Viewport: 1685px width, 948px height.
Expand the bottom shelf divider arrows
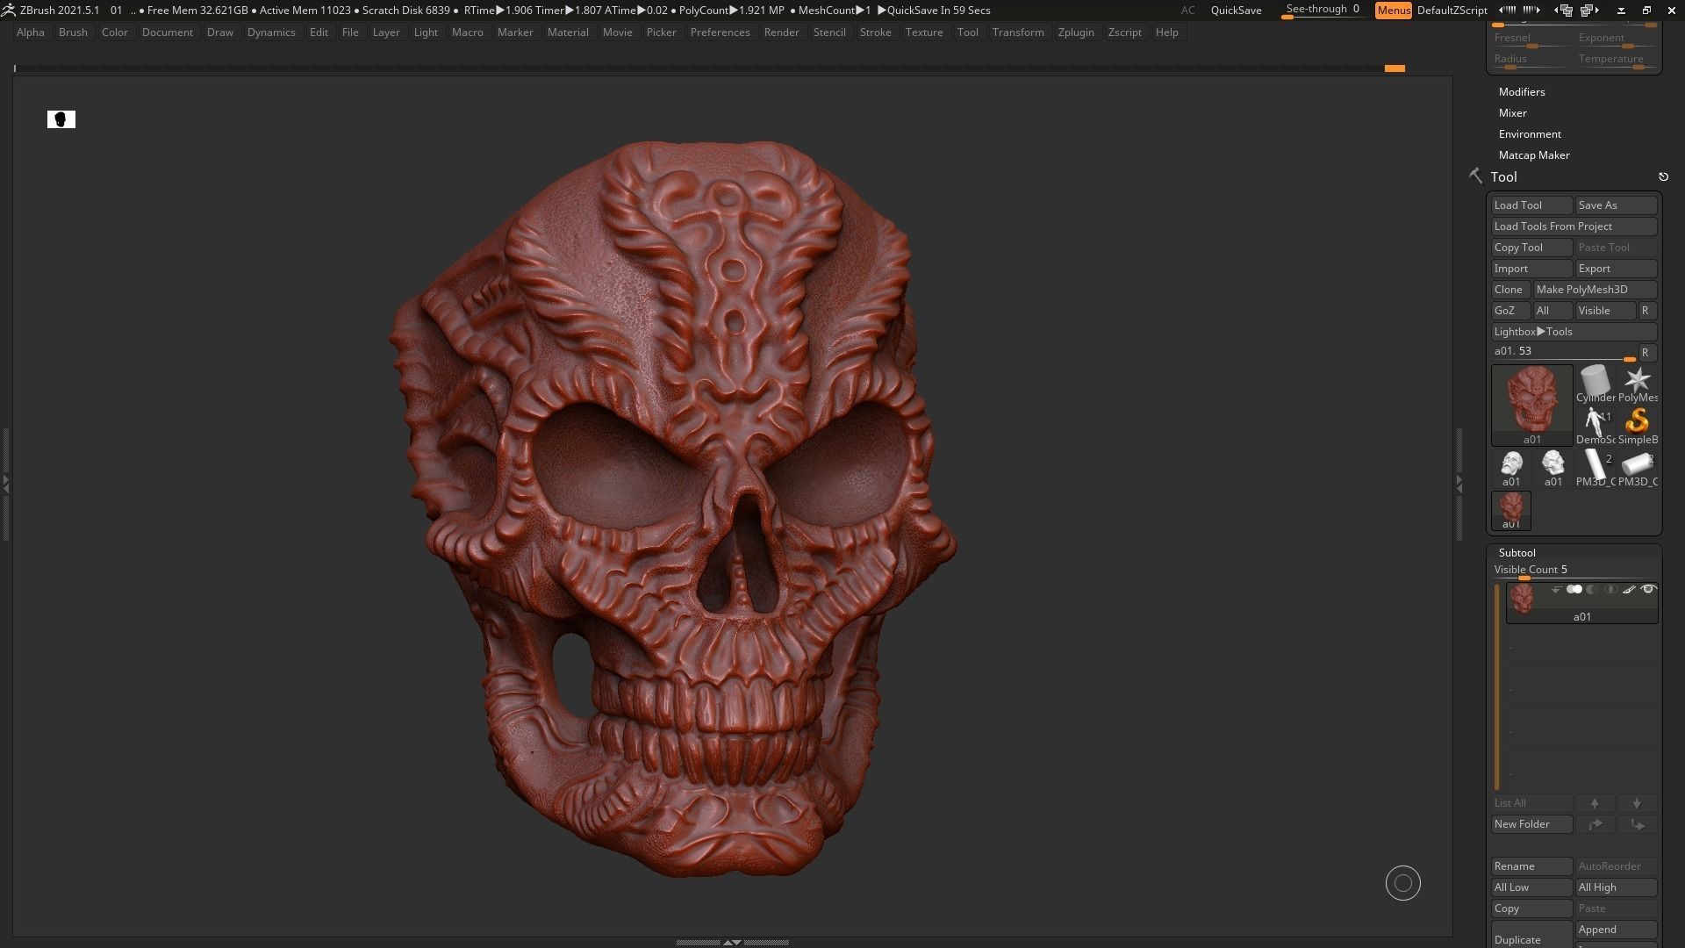tap(732, 942)
